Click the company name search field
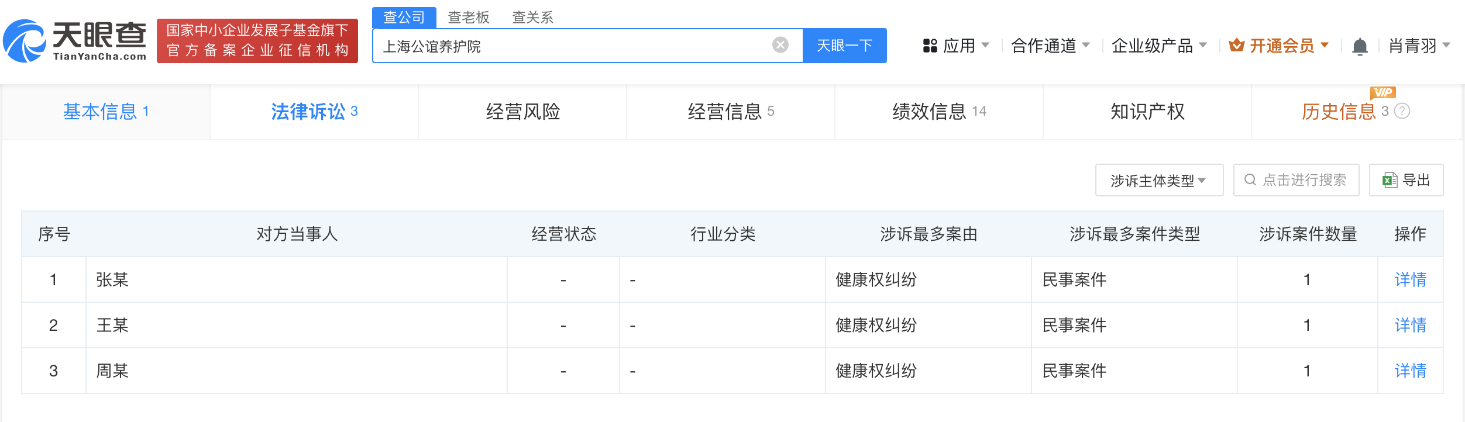Image resolution: width=1465 pixels, height=422 pixels. [573, 46]
